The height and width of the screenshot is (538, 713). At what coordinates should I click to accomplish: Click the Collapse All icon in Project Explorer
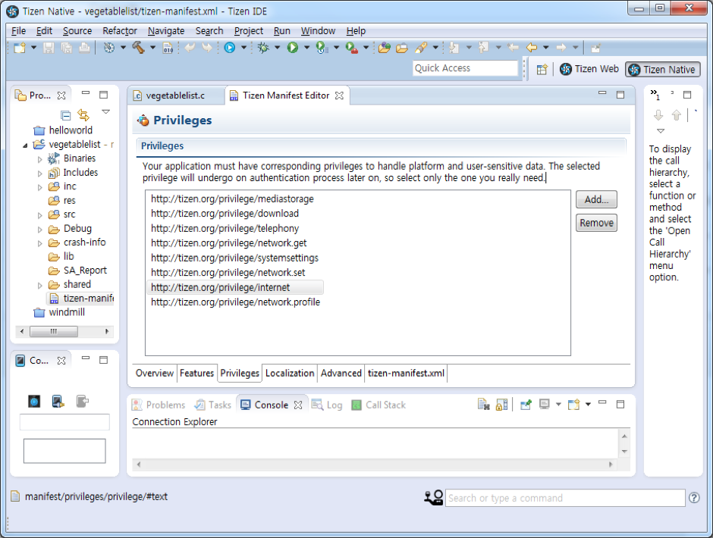66,115
